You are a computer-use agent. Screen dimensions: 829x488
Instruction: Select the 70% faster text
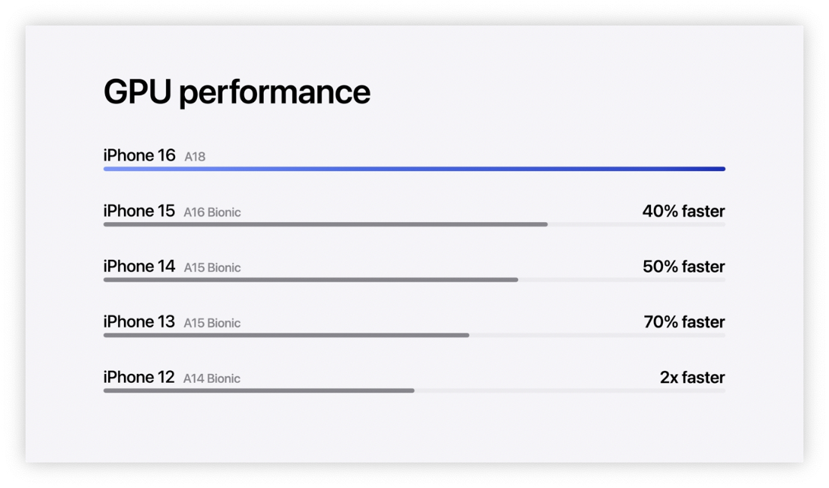pyautogui.click(x=684, y=322)
